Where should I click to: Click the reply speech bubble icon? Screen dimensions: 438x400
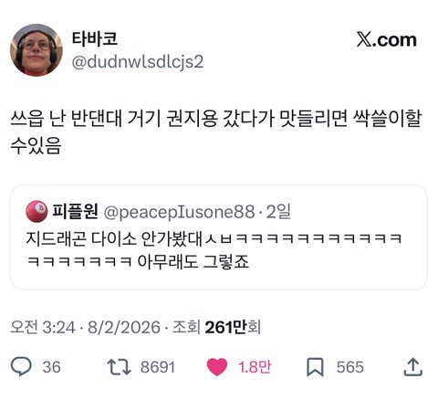[x=21, y=366]
